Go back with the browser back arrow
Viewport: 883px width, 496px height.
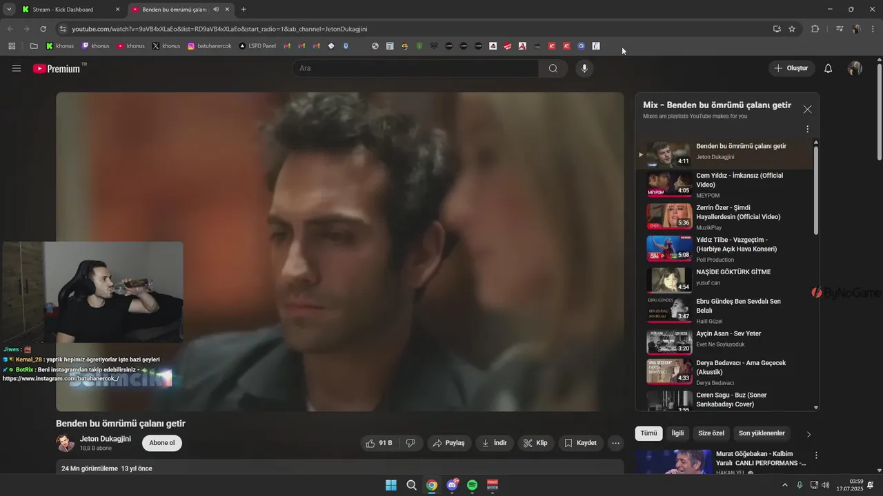click(x=10, y=29)
